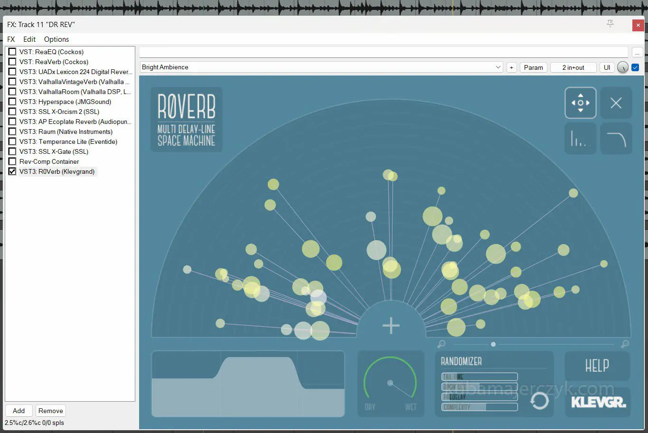Click the randomizer refresh arrow icon
The height and width of the screenshot is (433, 648).
click(539, 401)
